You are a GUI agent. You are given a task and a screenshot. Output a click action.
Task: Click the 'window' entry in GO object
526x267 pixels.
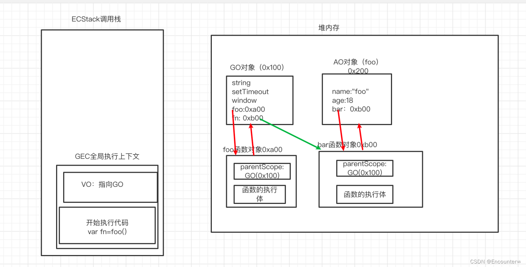point(244,101)
